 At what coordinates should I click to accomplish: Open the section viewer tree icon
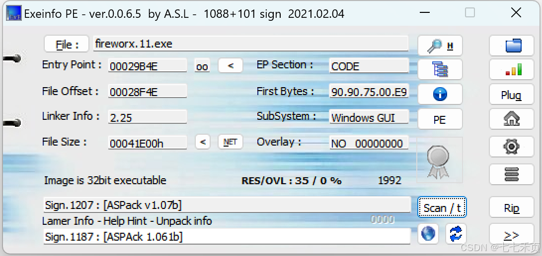coord(440,70)
